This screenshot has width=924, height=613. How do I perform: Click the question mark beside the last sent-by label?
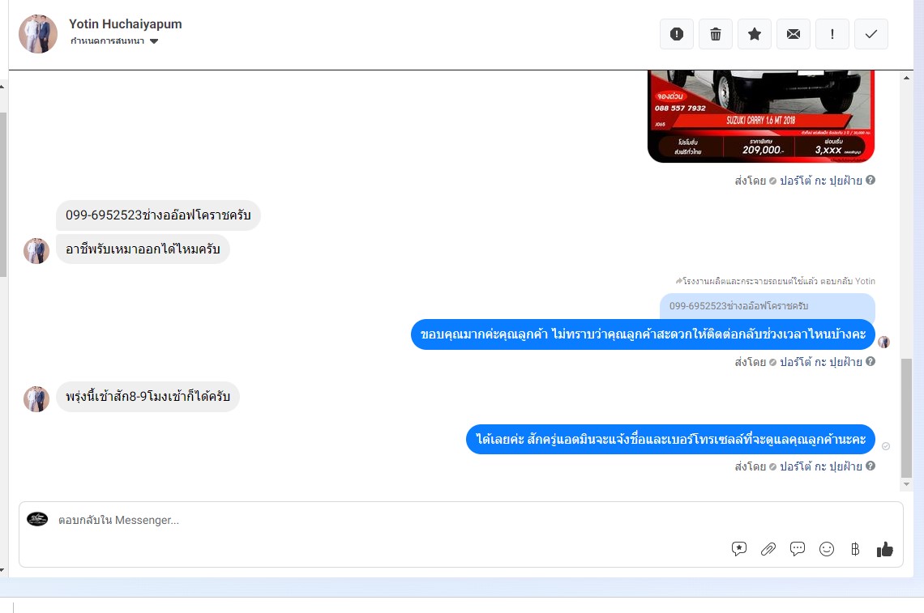tap(871, 466)
